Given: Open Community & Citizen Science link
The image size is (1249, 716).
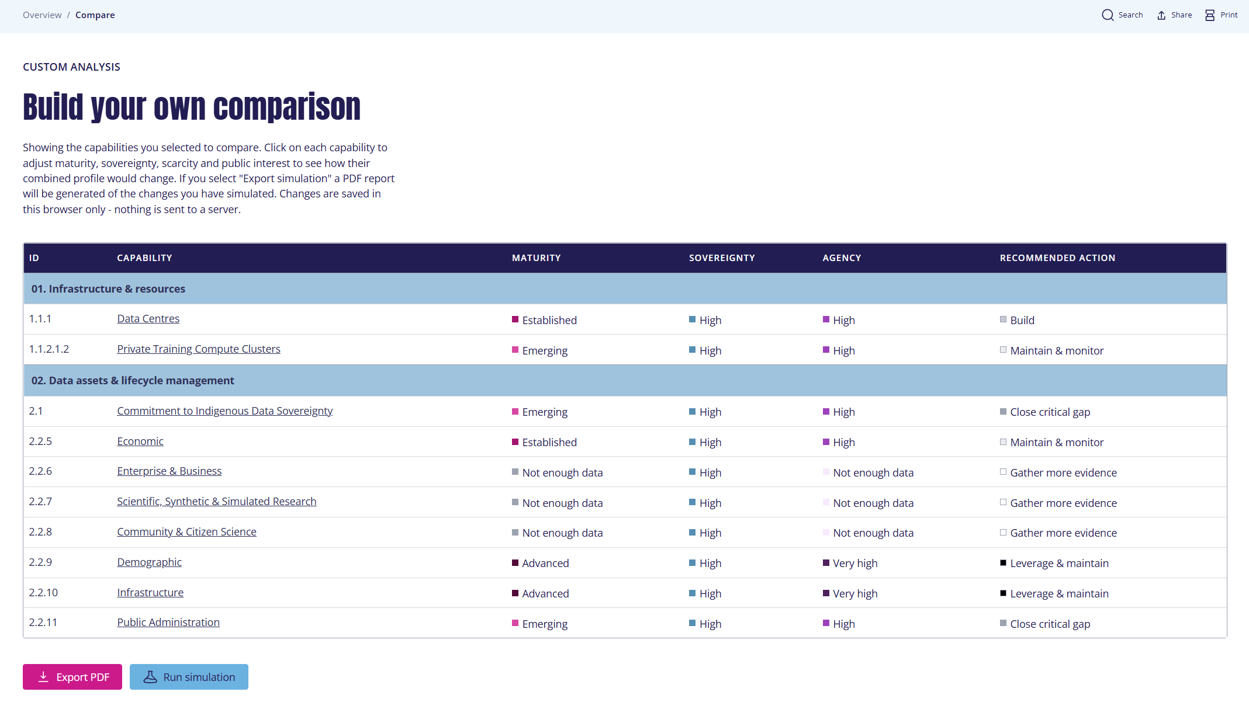Looking at the screenshot, I should coord(186,531).
